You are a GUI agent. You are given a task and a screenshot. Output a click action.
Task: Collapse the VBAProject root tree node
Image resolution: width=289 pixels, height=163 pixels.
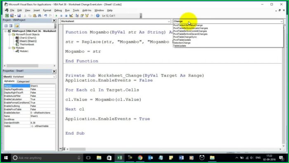6,31
